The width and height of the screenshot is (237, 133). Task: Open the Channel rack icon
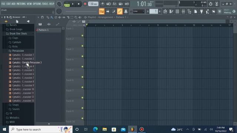tap(177, 11)
